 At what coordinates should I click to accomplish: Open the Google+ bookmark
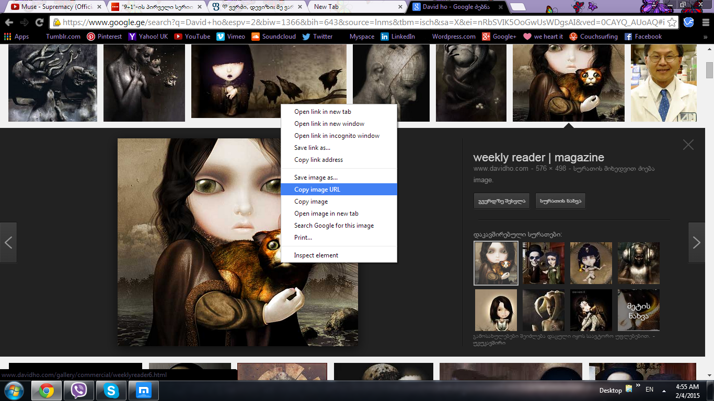point(499,37)
